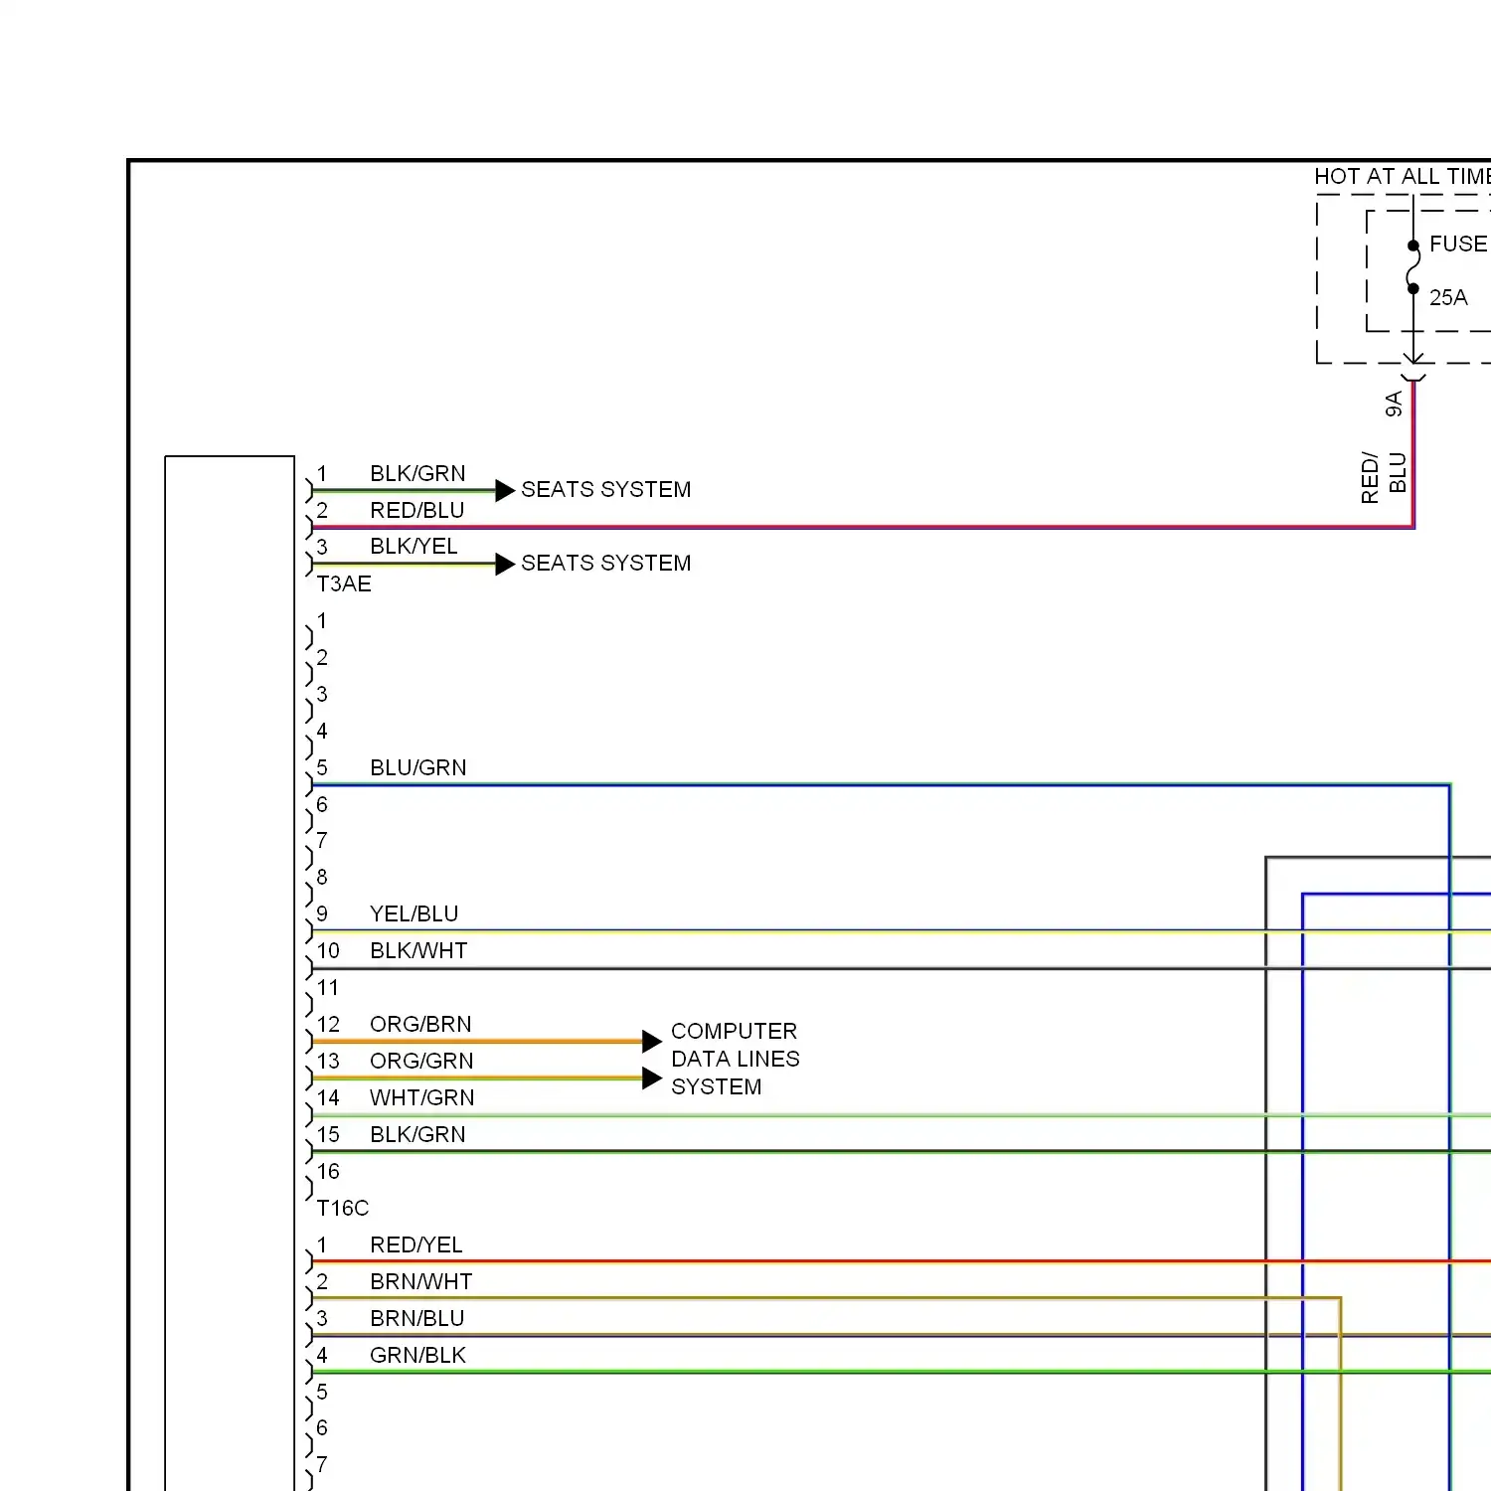Select pin number 8 of connector T16C
The image size is (1491, 1491).
click(322, 877)
